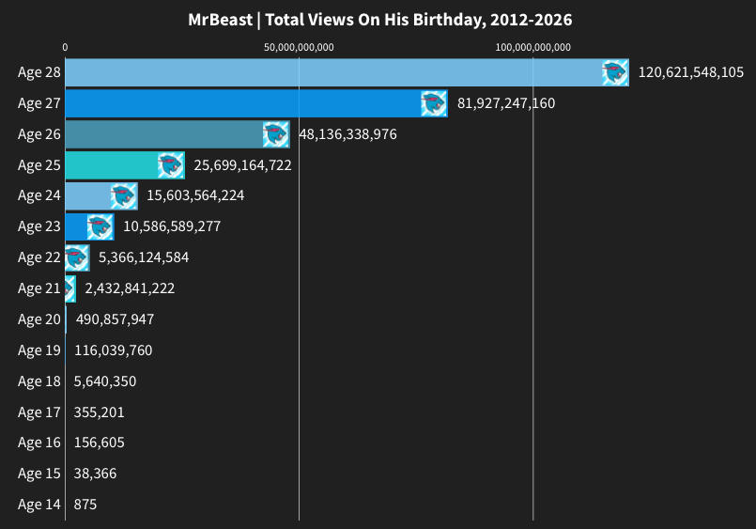
Task: Click the axis label 0
Action: click(65, 47)
